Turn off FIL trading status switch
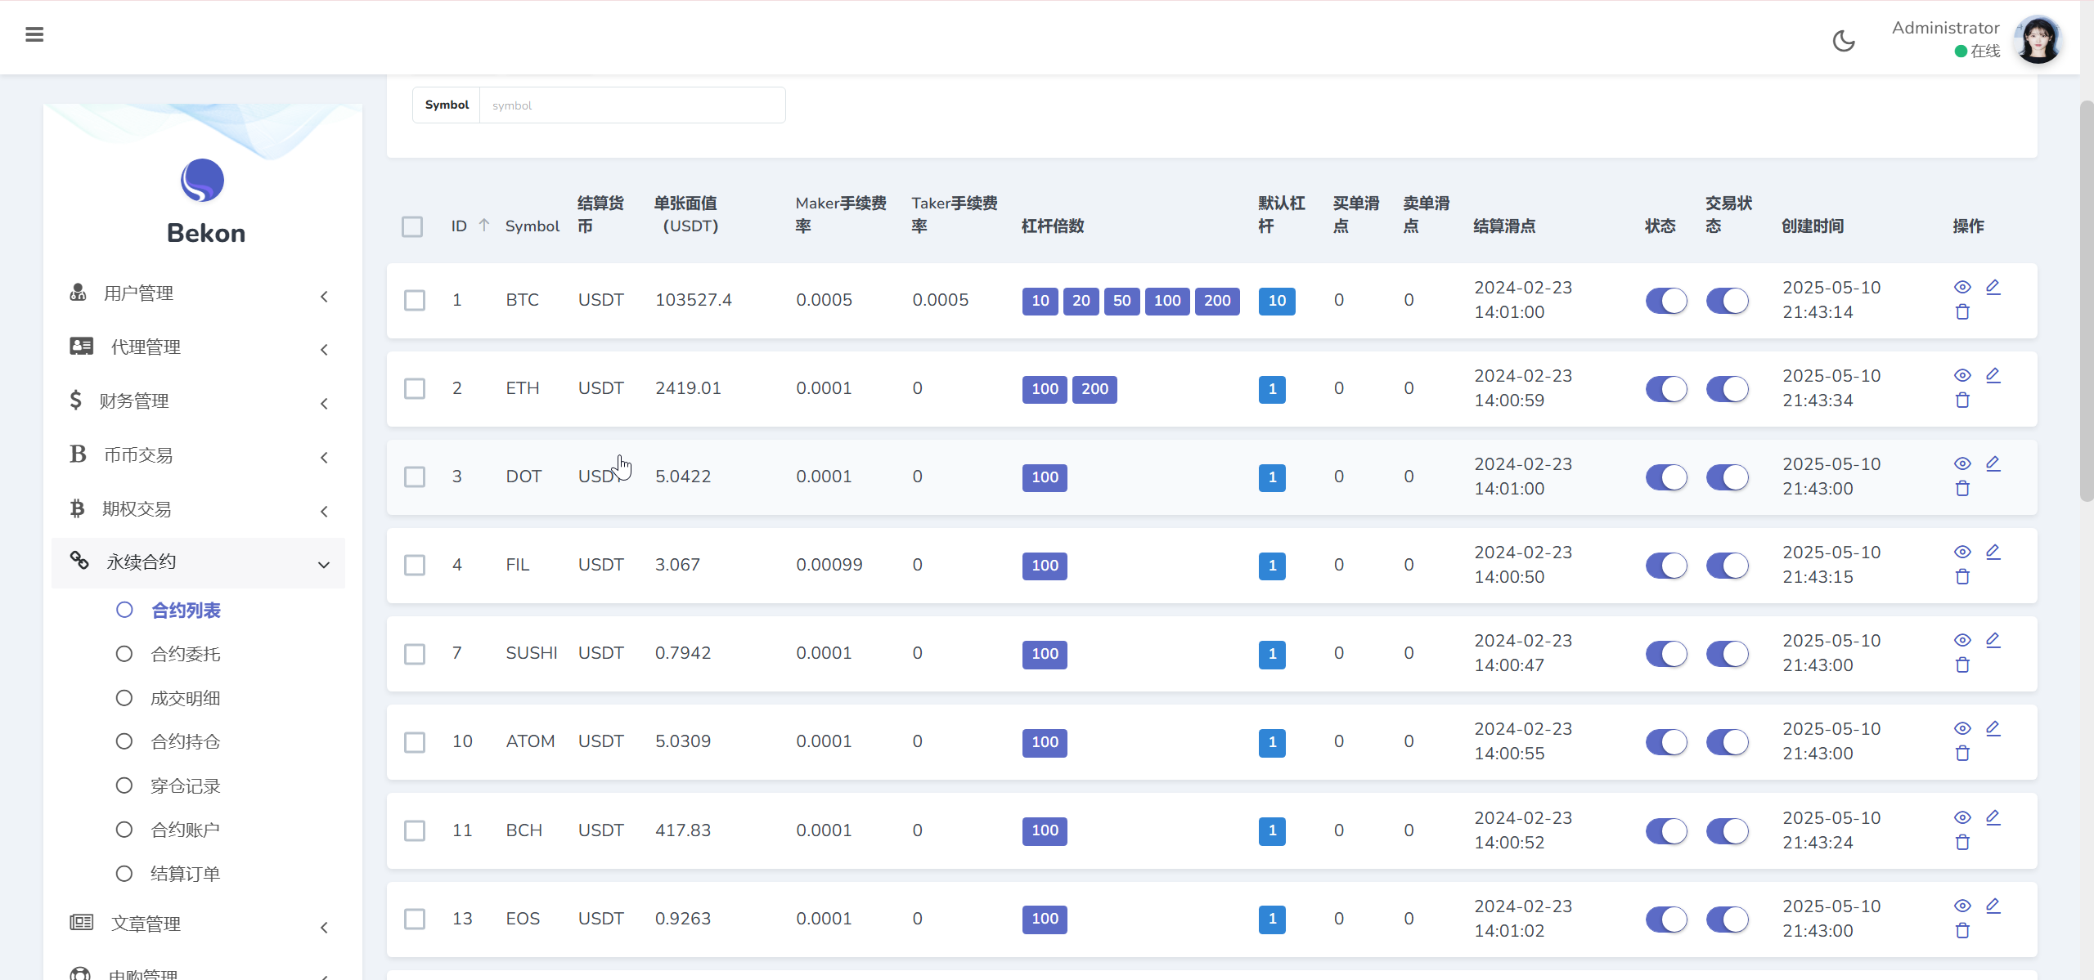Screen dimensions: 2094x980 click(x=1727, y=566)
